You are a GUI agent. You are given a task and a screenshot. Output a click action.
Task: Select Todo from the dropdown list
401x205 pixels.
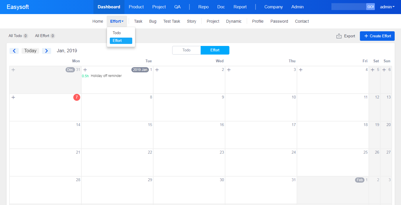click(117, 33)
